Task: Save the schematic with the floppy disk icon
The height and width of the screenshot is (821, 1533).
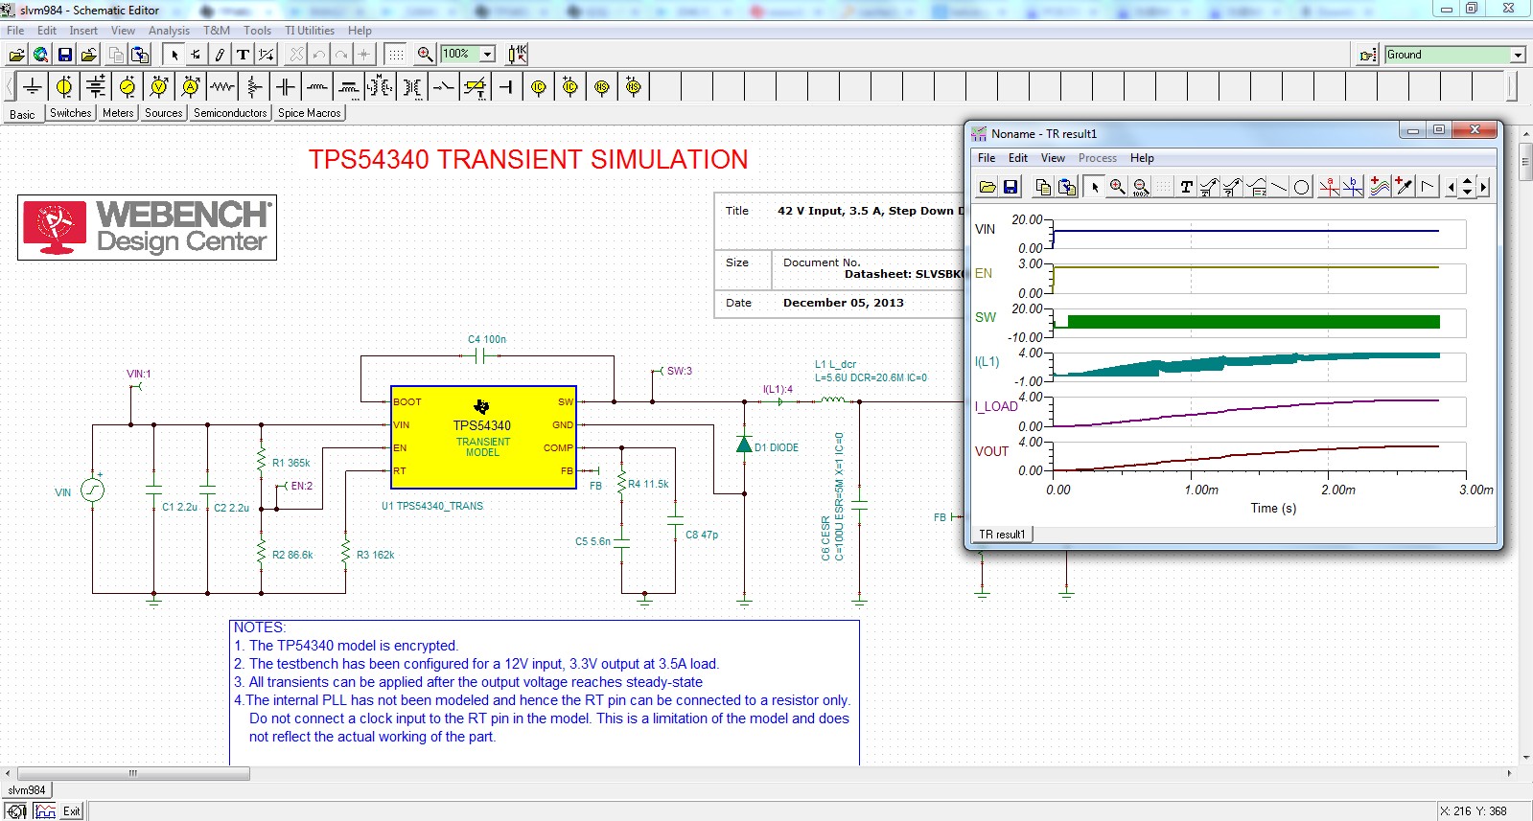Action: point(65,55)
